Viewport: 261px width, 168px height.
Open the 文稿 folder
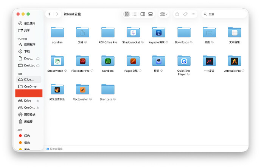pyautogui.click(x=83, y=32)
